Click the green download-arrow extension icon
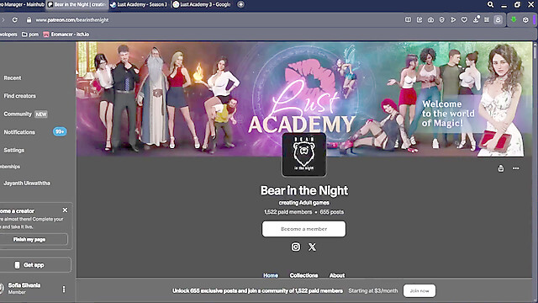Screen dimensions: 538x303 tap(514, 19)
